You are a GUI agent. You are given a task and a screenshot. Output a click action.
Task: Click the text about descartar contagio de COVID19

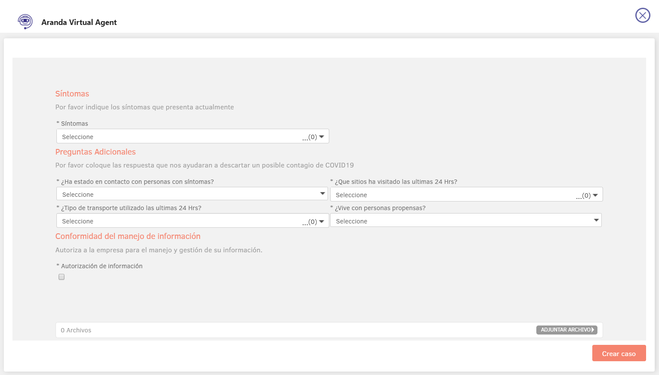[204, 165]
